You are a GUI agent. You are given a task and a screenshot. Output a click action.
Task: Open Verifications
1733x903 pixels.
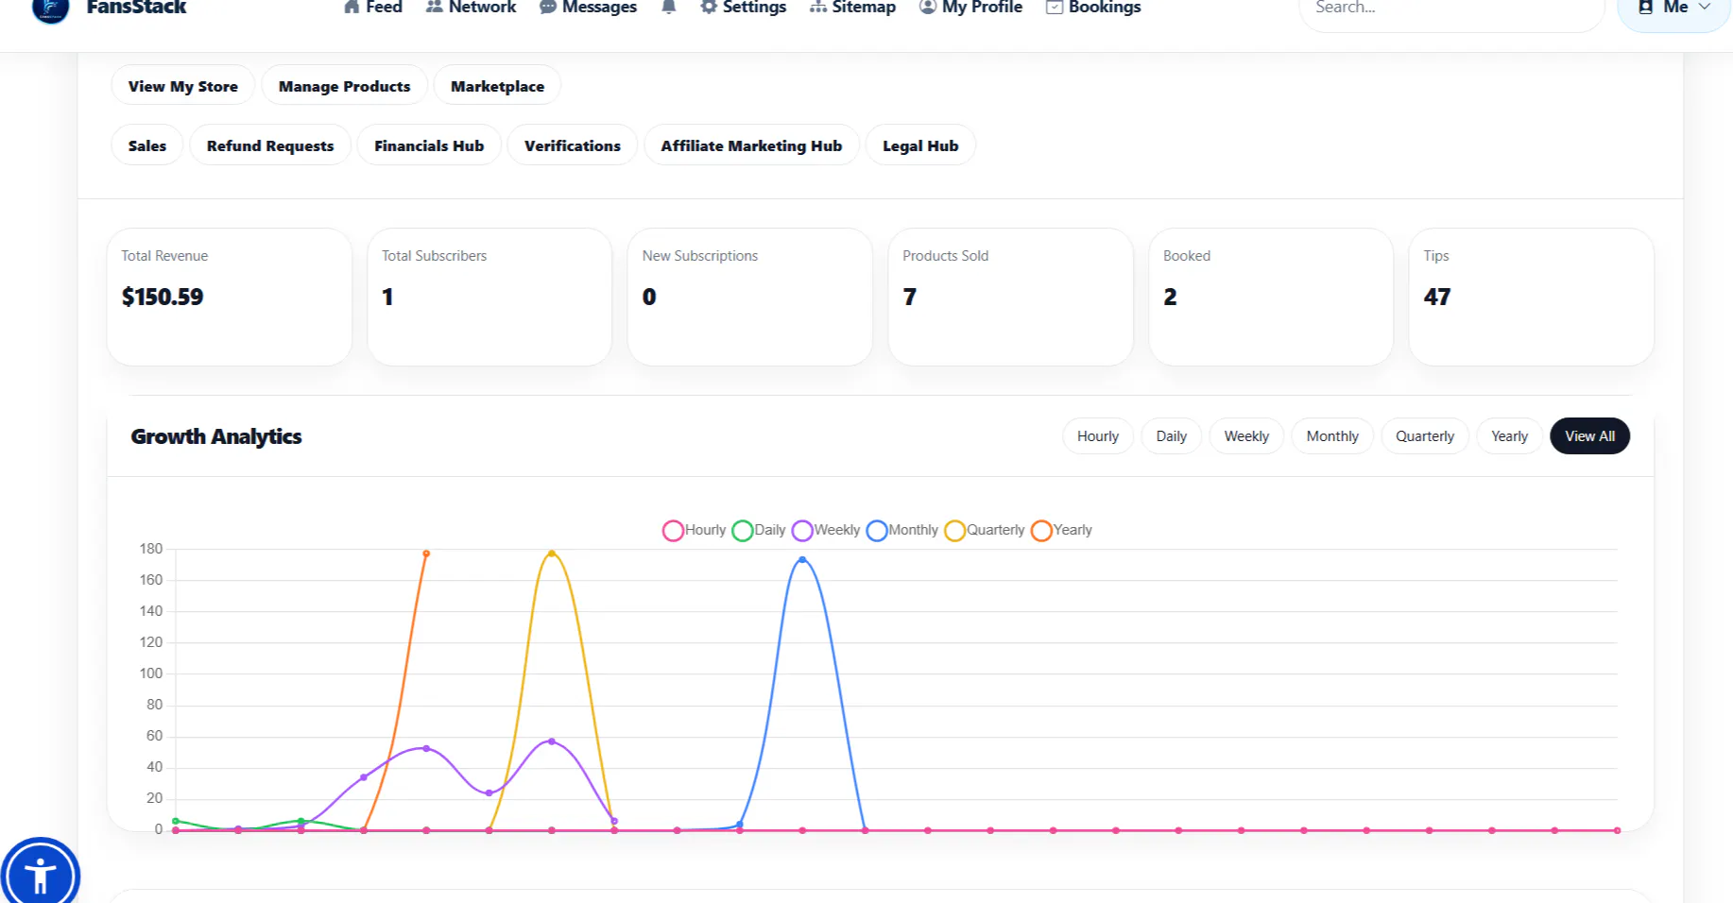(x=573, y=145)
